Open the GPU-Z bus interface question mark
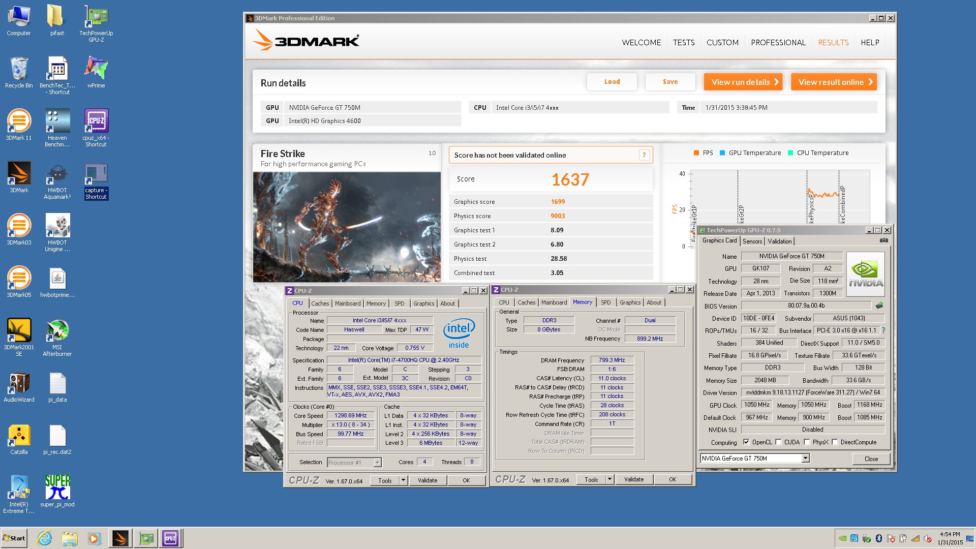This screenshot has width=976, height=549. click(883, 330)
